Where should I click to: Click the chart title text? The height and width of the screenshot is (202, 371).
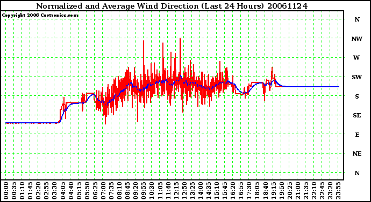(x=172, y=6)
